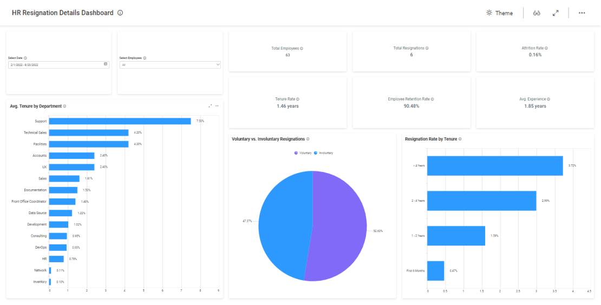
Task: Click the Total Resignations card value
Action: click(x=411, y=55)
